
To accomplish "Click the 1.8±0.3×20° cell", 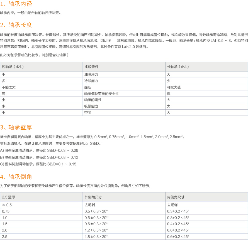I will (124, 237).
